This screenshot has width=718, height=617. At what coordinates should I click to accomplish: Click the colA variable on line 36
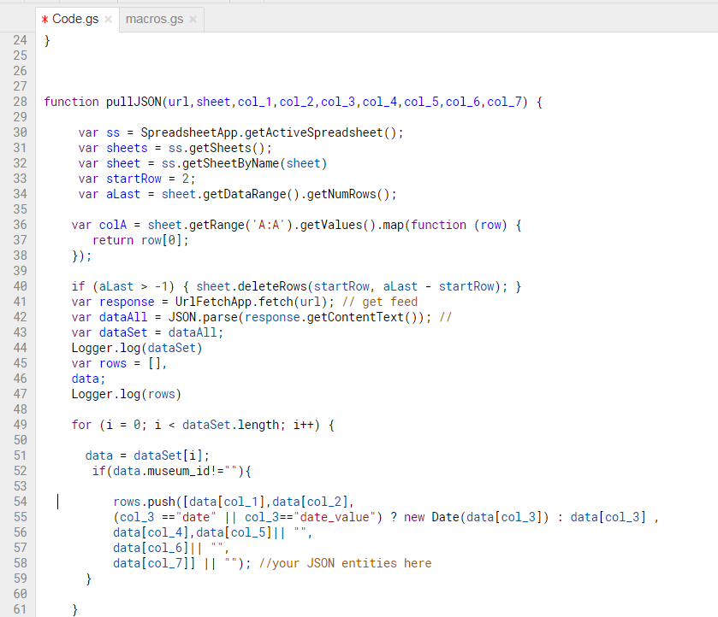pyautogui.click(x=113, y=225)
